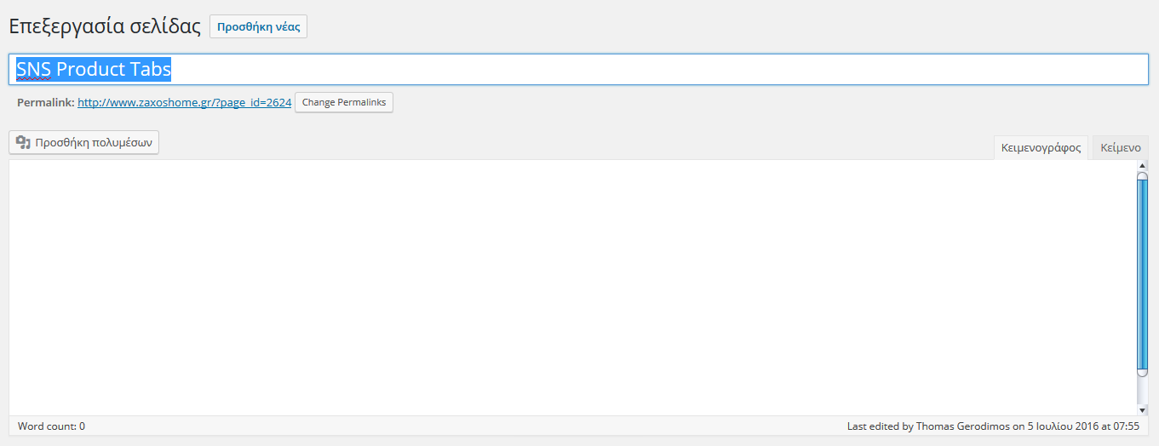The height and width of the screenshot is (446, 1159).
Task: Switch to the Κείμενο text editor tab
Action: 1120,148
